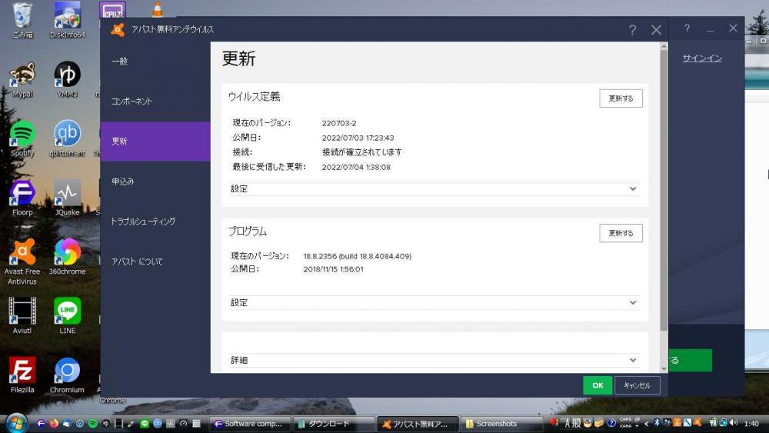Click the アバスト無料ア... taskbar button
The width and height of the screenshot is (769, 433).
pos(418,424)
